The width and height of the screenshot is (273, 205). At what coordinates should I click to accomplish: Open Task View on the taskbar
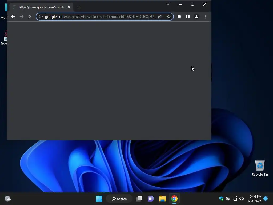(x=139, y=199)
